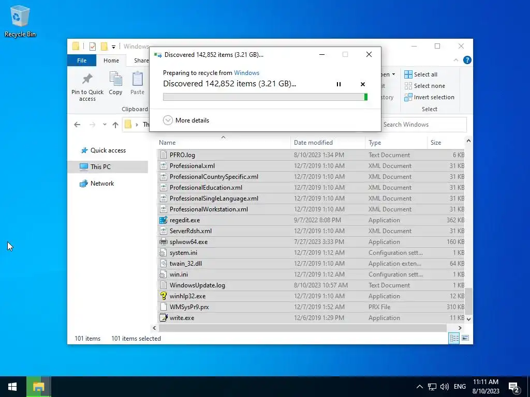Open the notification center icon
This screenshot has height=397, width=530.
coord(514,387)
